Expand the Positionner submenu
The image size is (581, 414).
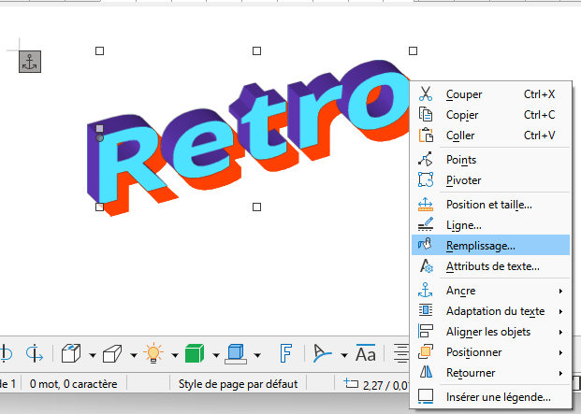click(490, 352)
